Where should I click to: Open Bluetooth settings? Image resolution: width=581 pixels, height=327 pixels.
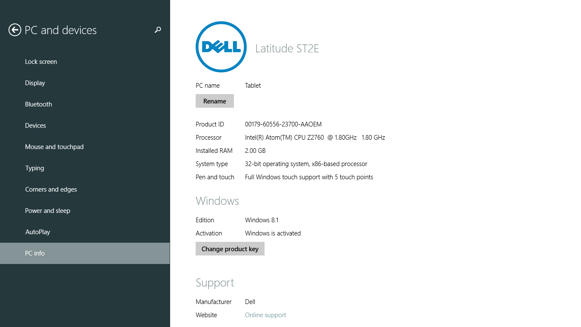click(x=38, y=104)
